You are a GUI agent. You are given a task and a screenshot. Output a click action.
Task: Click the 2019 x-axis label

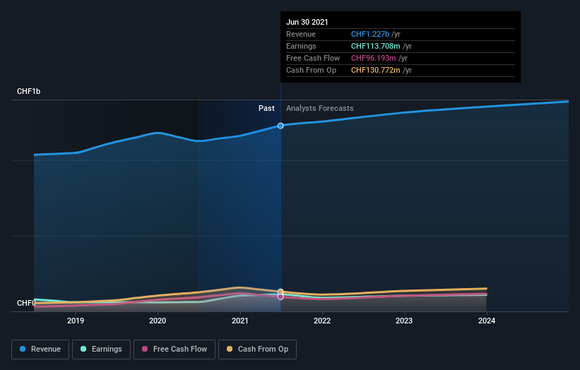76,321
